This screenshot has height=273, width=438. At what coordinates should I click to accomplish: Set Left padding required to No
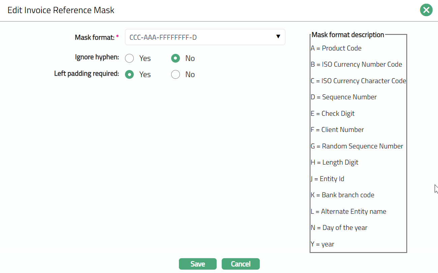tap(176, 75)
